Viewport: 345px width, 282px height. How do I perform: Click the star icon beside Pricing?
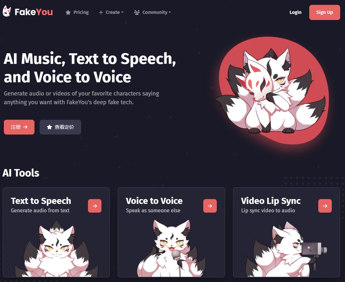click(x=68, y=13)
